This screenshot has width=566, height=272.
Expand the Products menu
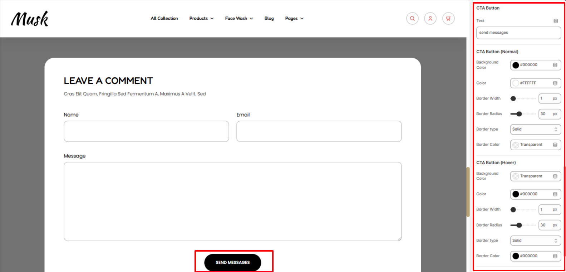pos(201,18)
